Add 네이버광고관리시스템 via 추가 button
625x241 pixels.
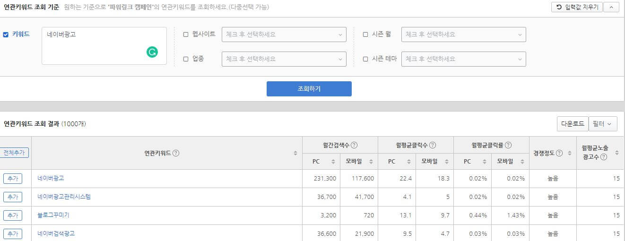pyautogui.click(x=13, y=197)
